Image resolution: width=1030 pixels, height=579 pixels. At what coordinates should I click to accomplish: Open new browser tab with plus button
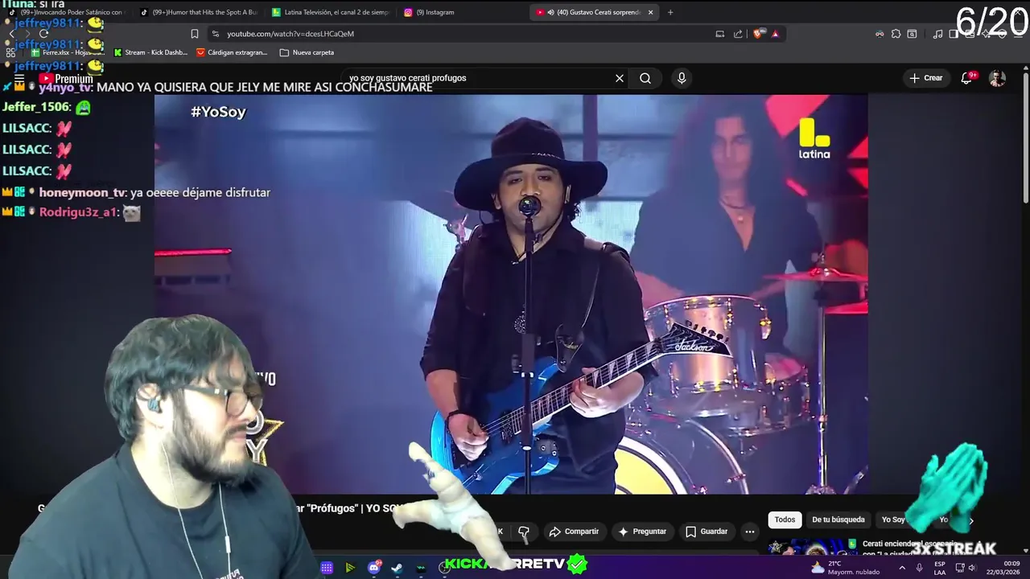pyautogui.click(x=670, y=12)
